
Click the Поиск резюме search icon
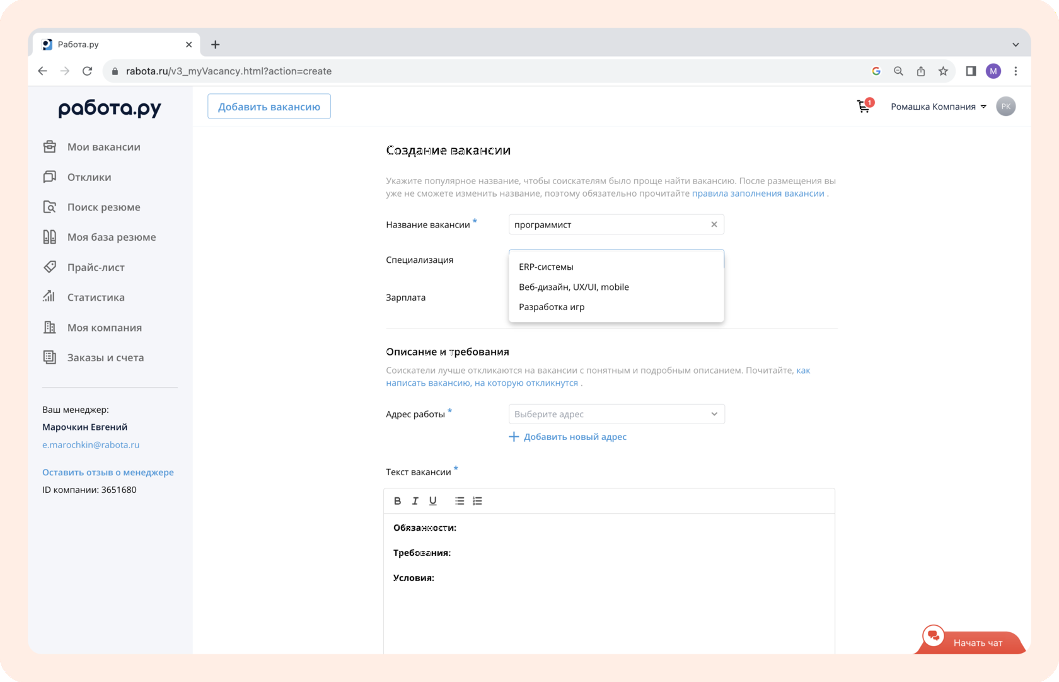point(50,207)
